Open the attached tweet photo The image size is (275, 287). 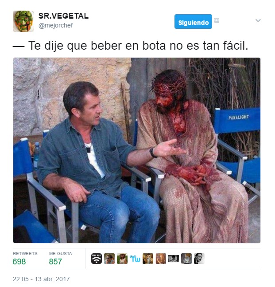[x=137, y=150]
